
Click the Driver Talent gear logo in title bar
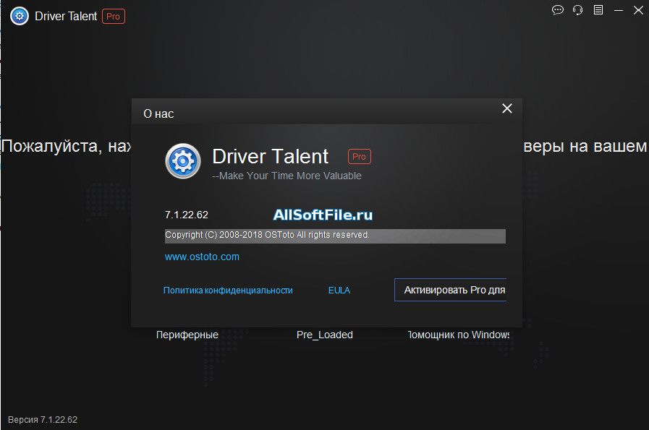click(20, 16)
